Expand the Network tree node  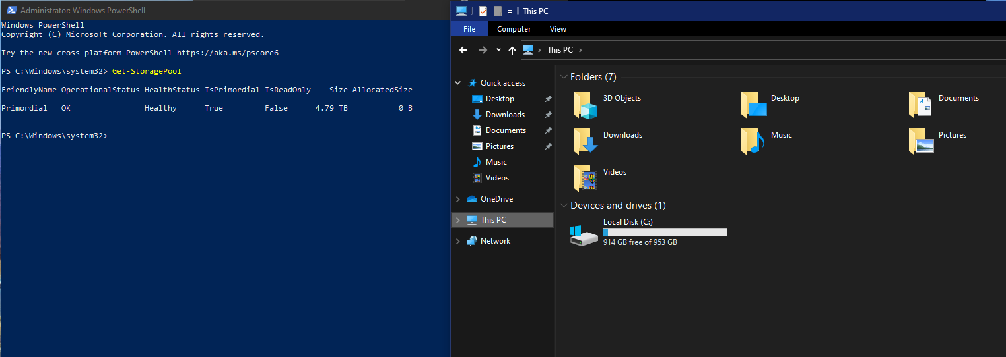click(458, 241)
